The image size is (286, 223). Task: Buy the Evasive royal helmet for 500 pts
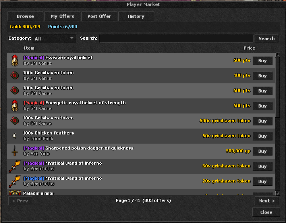coord(263,61)
